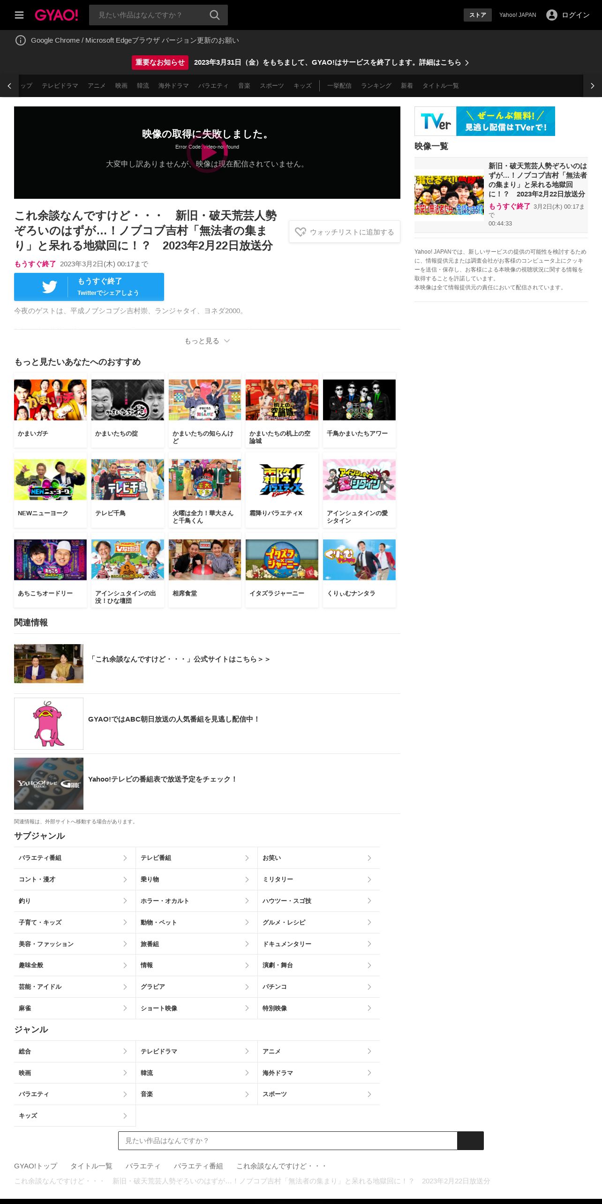Expand もっと見る description section
The width and height of the screenshot is (602, 1204).
pos(207,341)
